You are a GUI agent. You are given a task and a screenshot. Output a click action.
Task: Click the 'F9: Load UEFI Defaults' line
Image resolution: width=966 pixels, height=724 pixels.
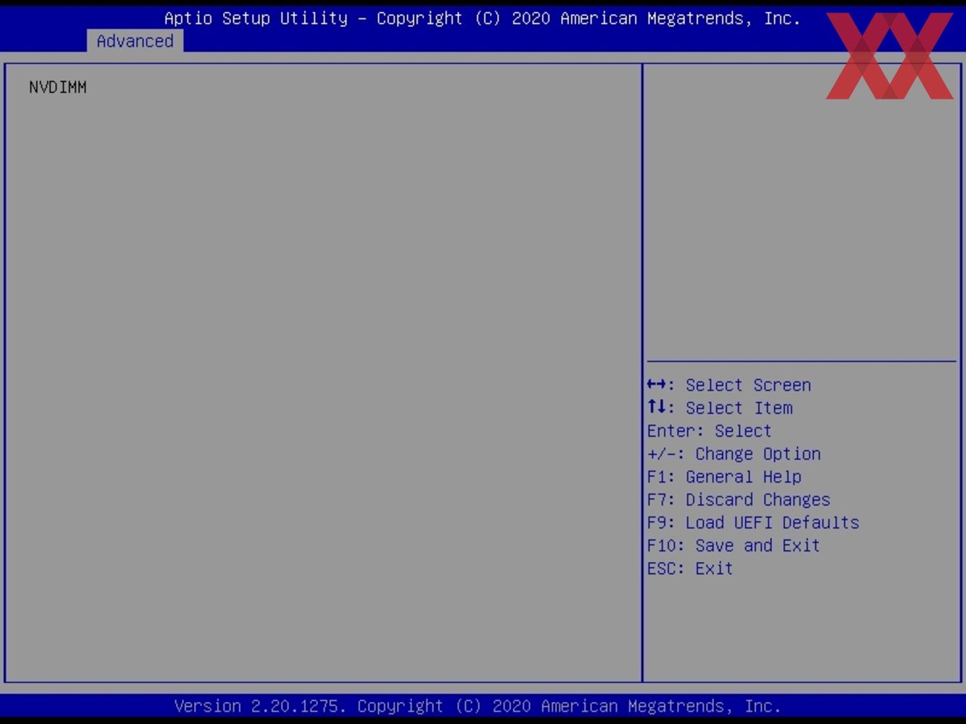753,523
